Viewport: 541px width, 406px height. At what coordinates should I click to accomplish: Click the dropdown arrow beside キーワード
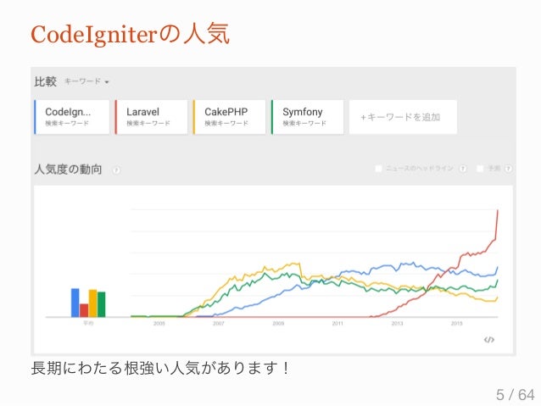click(107, 82)
